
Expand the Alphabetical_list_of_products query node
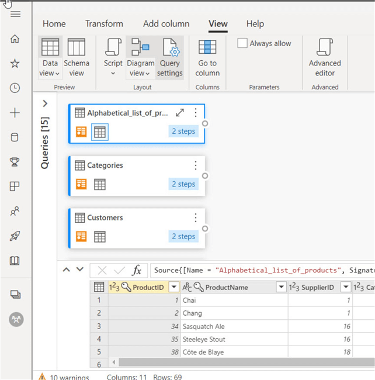(180, 113)
